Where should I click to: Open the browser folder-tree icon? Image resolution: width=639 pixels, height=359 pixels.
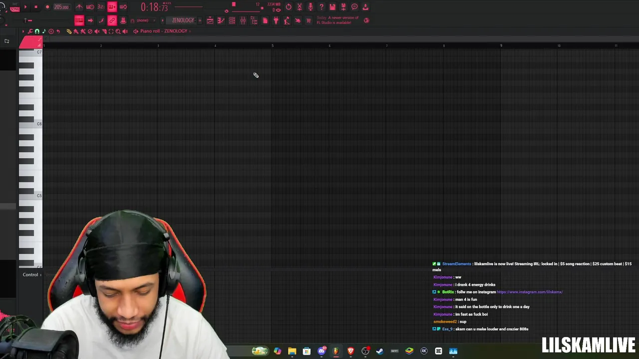pos(254,20)
